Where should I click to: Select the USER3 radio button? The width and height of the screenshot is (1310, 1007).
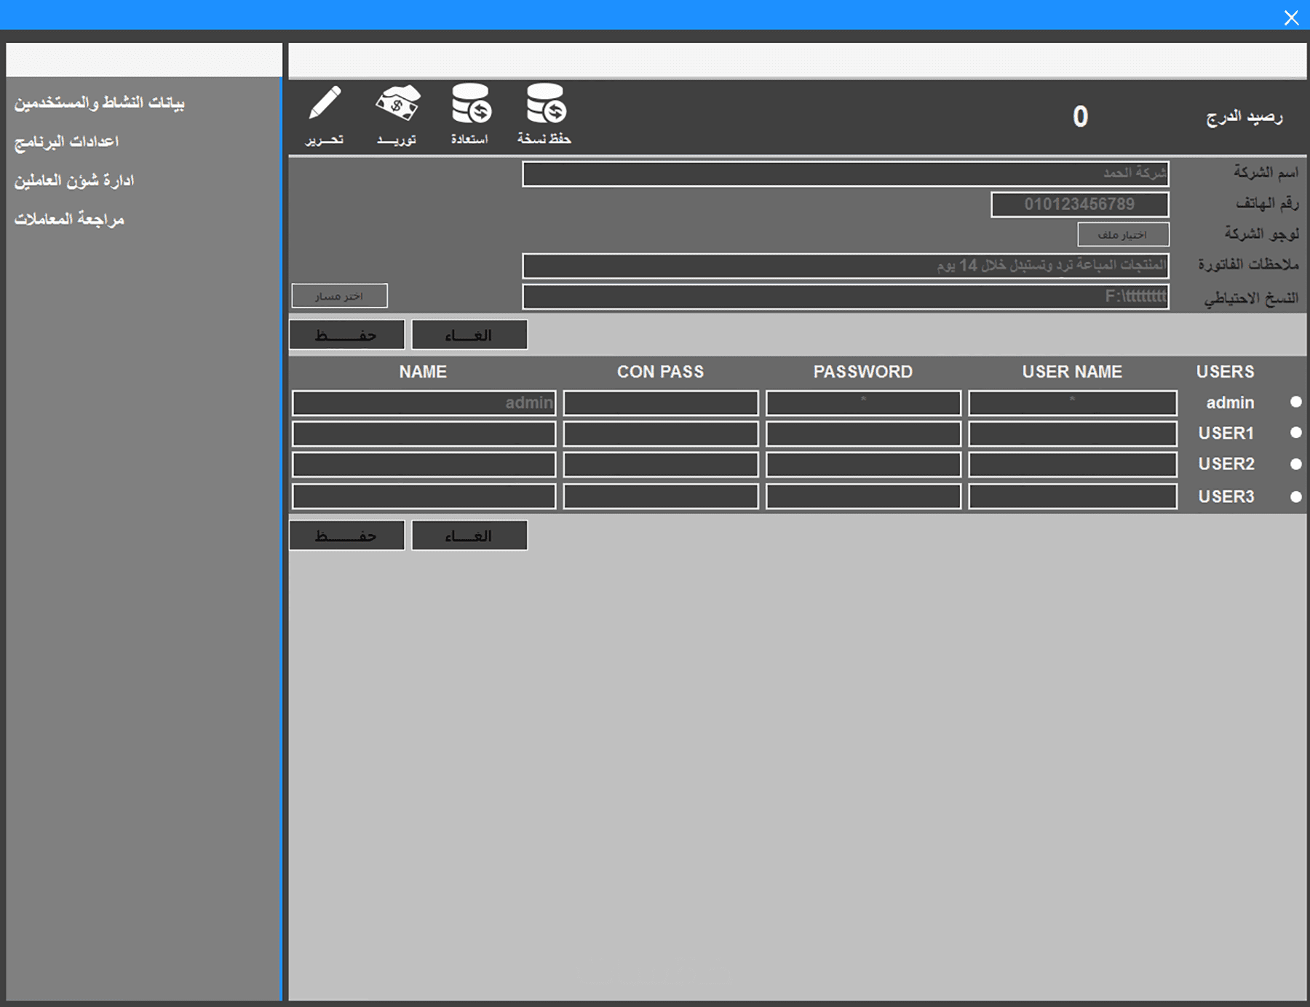(x=1295, y=496)
